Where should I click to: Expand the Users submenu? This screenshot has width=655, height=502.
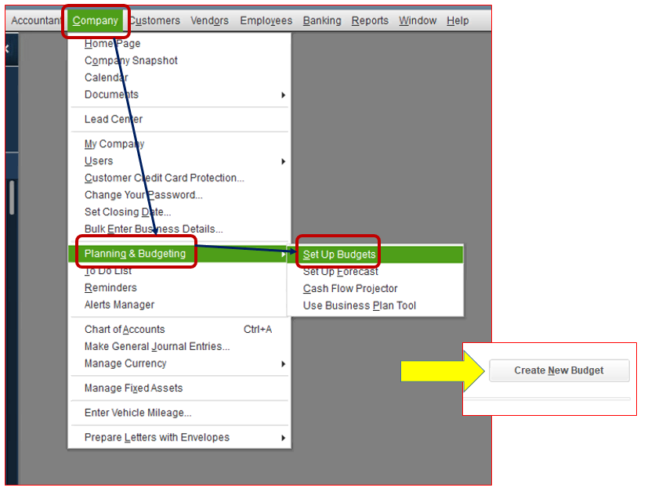point(179,161)
